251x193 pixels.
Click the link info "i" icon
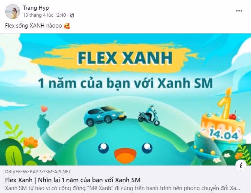241,165
